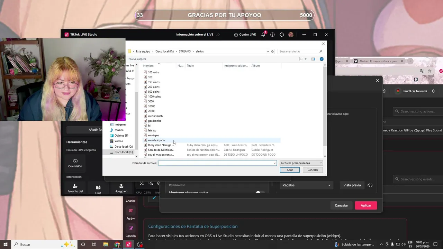The height and width of the screenshot is (249, 443).
Task: Click the Intérpretes colabo... column header
Action: click(x=236, y=66)
